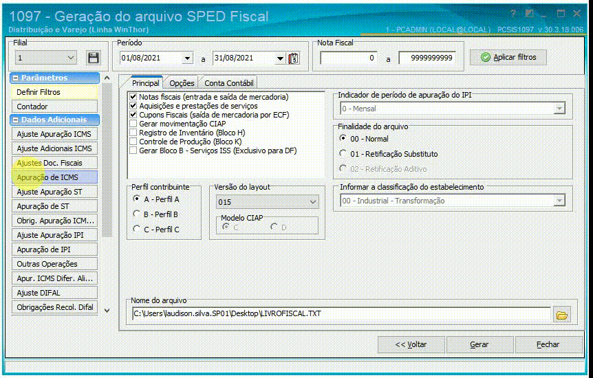Click sidebar scroll up arrow
The height and width of the screenshot is (378, 593).
107,78
